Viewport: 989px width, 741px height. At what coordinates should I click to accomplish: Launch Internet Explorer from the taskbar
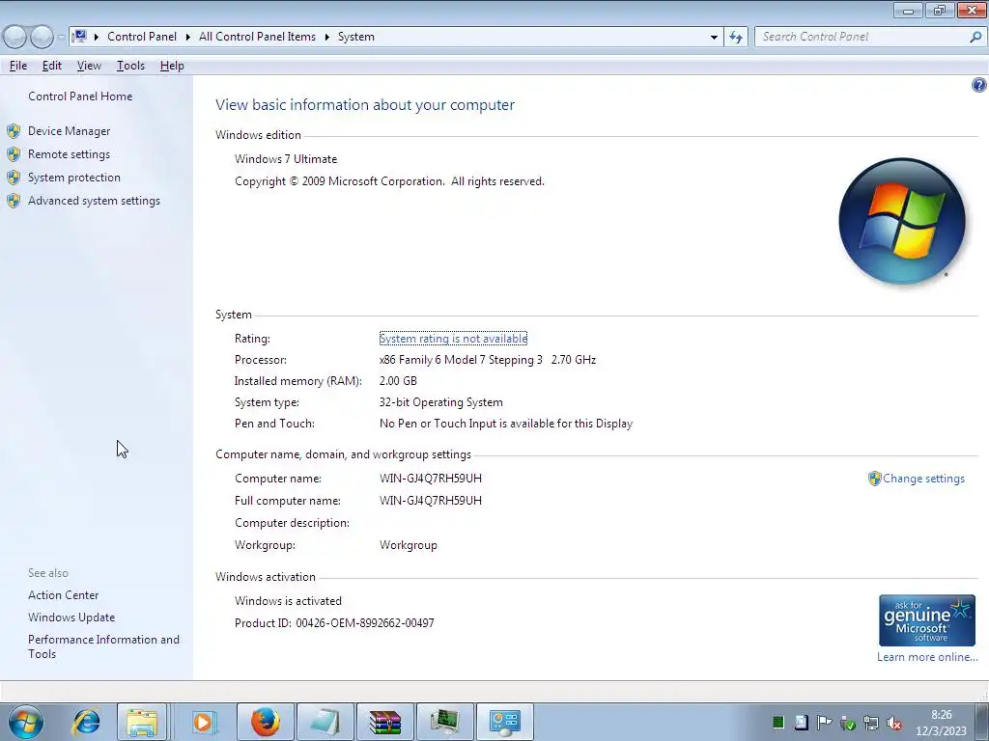(86, 722)
